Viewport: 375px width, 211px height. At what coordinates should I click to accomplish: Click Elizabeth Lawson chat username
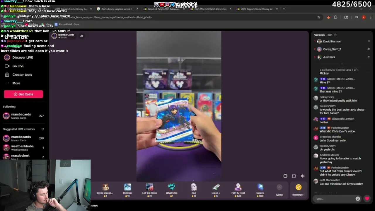click(343, 119)
